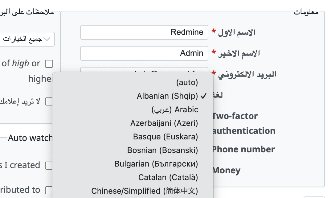Screen dimensions: 331x198
Task: Select the (auto) language option
Action: (x=187, y=82)
